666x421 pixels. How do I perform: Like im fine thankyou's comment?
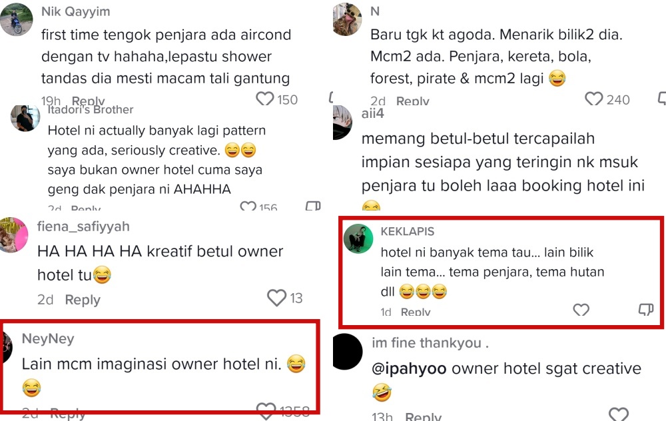[x=619, y=414]
